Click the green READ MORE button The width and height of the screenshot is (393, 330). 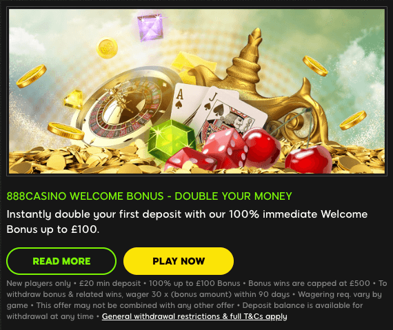pos(61,261)
